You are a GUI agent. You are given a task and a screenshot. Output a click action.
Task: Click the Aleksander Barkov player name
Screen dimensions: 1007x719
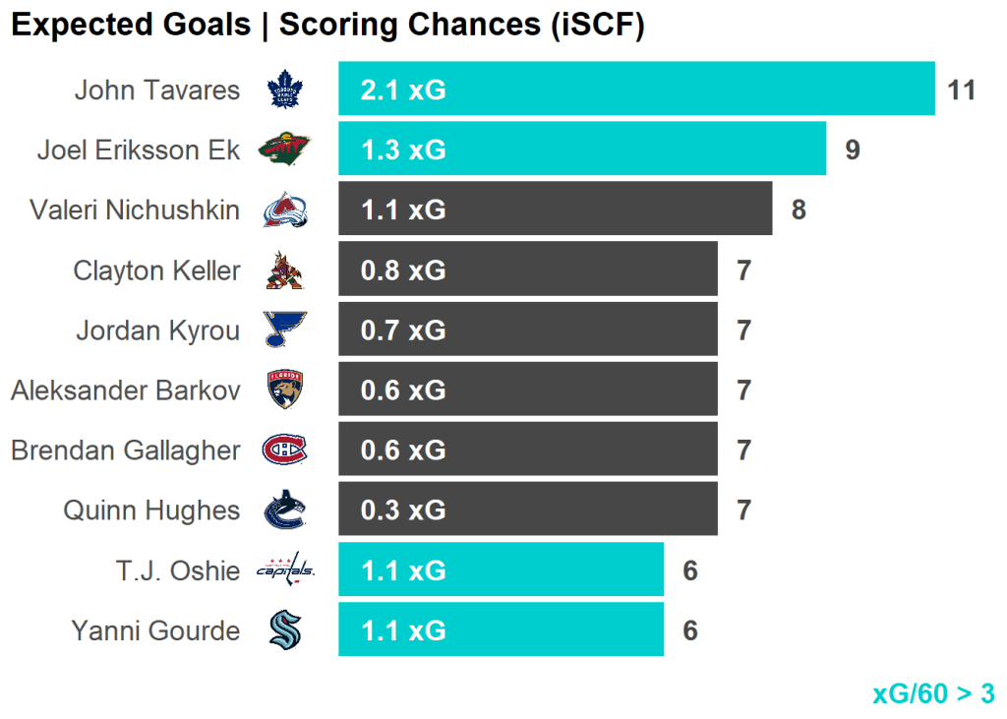[x=125, y=390]
